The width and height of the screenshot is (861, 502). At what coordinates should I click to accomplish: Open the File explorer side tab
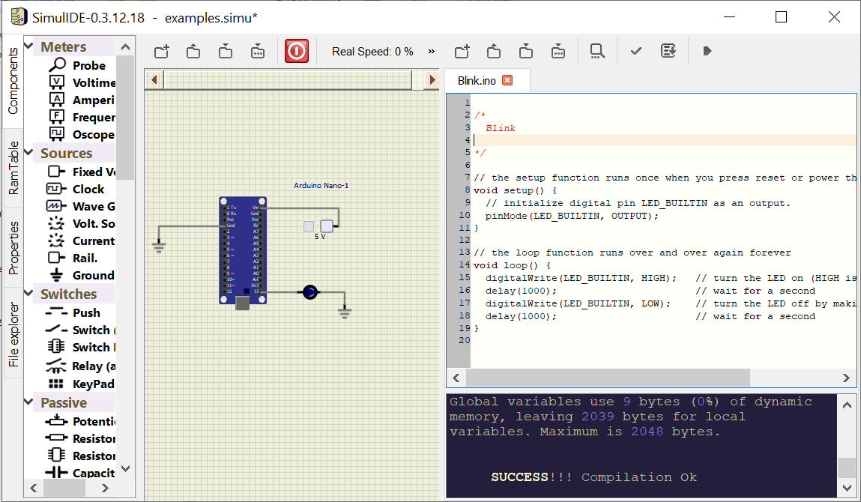pyautogui.click(x=13, y=334)
